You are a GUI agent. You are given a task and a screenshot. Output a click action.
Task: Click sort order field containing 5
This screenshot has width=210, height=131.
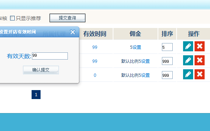167,47
